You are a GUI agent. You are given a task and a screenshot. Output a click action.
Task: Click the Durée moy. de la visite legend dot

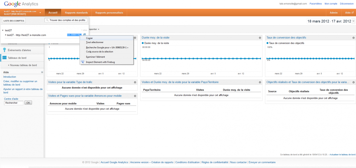click(143, 43)
